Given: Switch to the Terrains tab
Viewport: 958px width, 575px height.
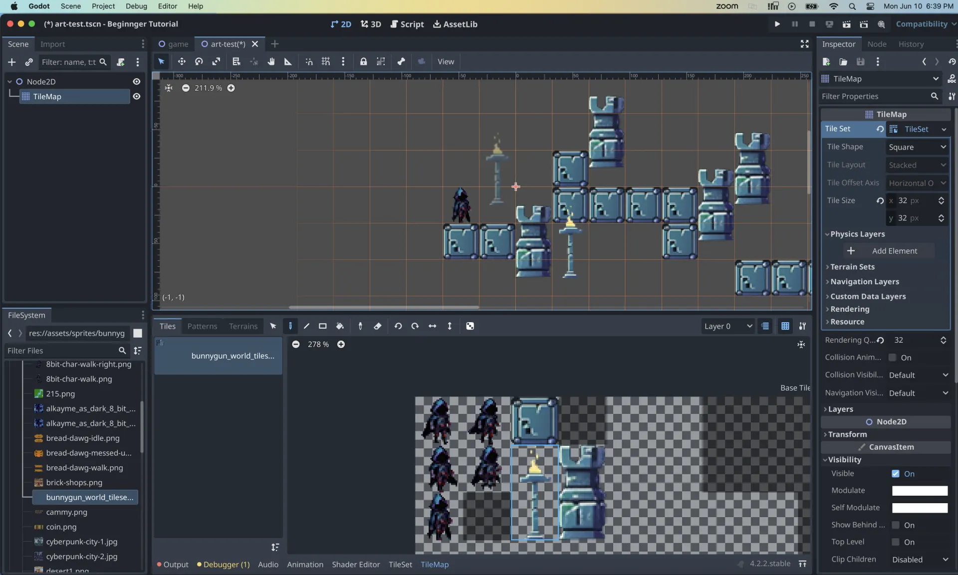Looking at the screenshot, I should pos(243,326).
